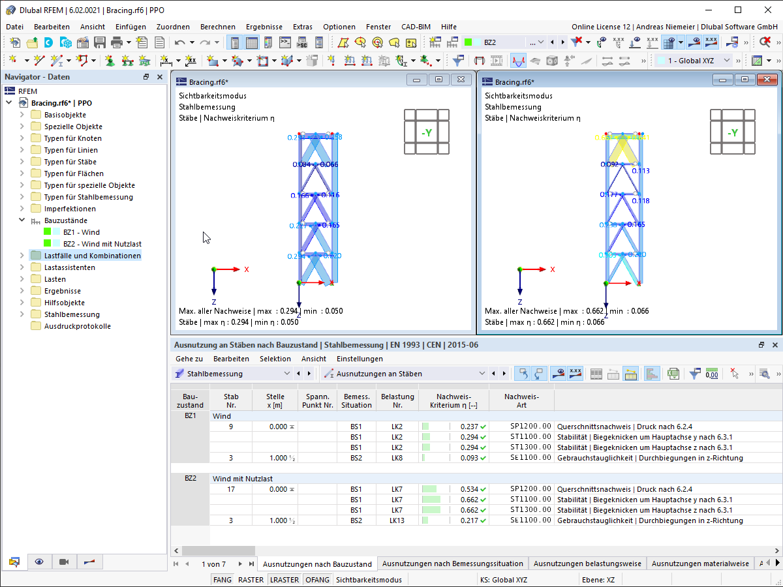This screenshot has width=783, height=587.
Task: Select Ausdruckprotokolle in Navigator tree
Action: pos(78,326)
